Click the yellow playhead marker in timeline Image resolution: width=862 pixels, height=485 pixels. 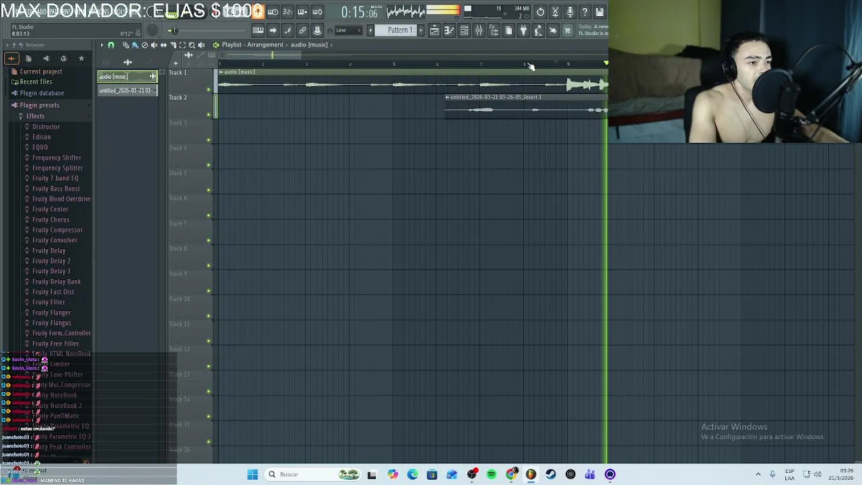pyautogui.click(x=606, y=63)
